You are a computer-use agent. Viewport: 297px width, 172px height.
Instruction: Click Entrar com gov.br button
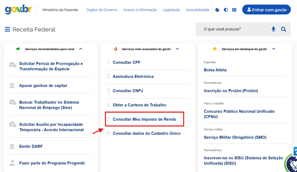point(267,10)
